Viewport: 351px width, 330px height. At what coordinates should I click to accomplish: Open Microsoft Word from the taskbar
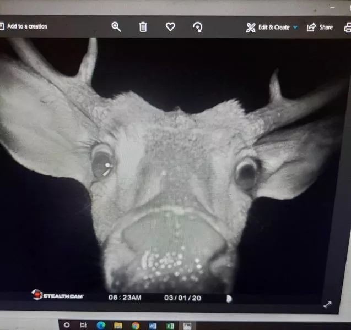[153, 326]
